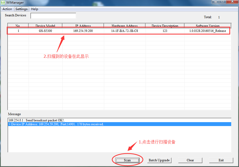239x167 pixels.
Task: Click the Hardware Address column header
Action: click(x=125, y=26)
